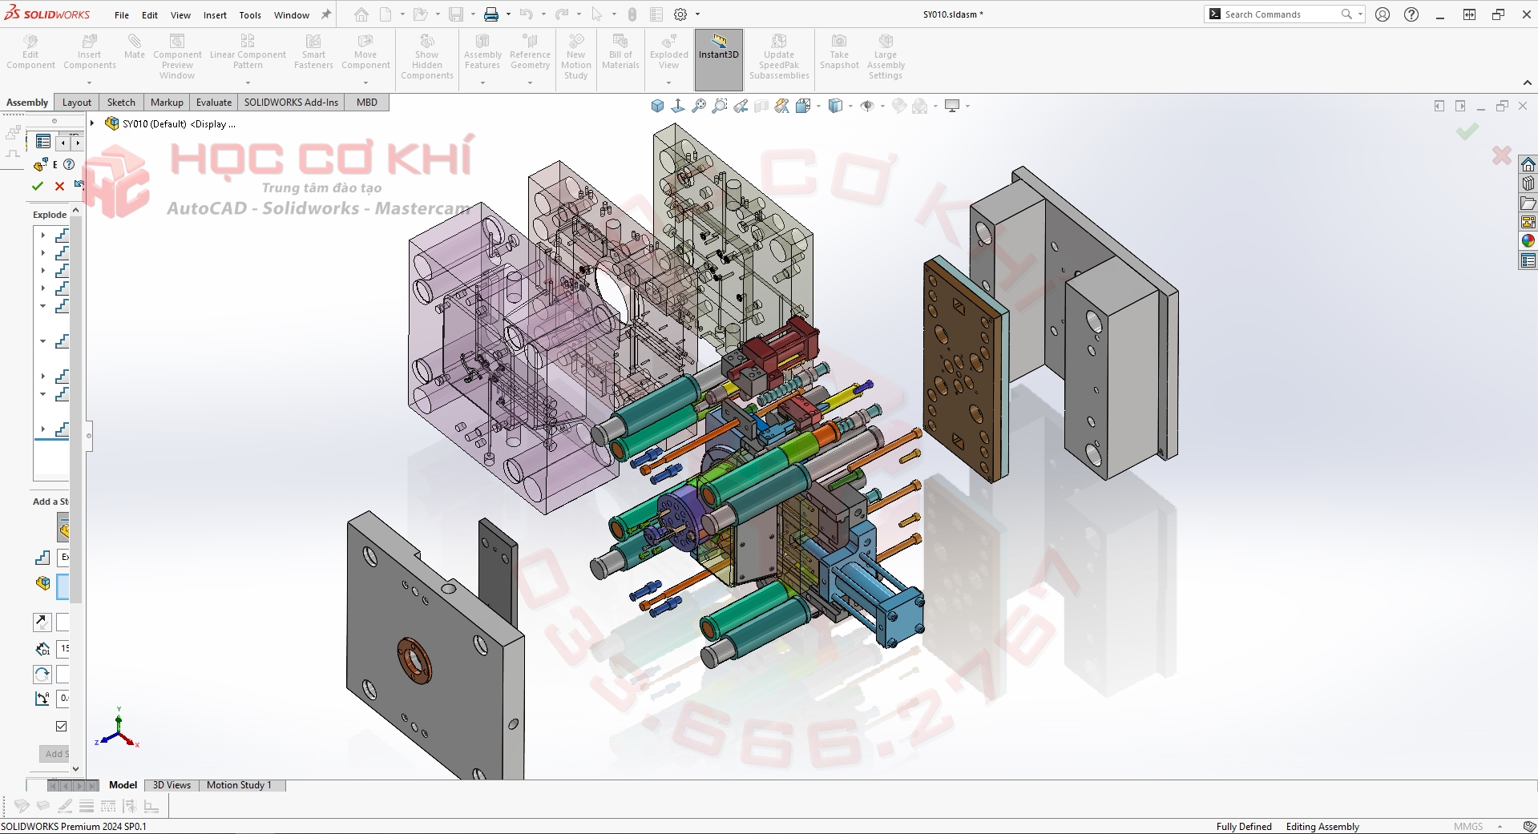
Task: Switch to the 3D Views tab
Action: point(172,785)
